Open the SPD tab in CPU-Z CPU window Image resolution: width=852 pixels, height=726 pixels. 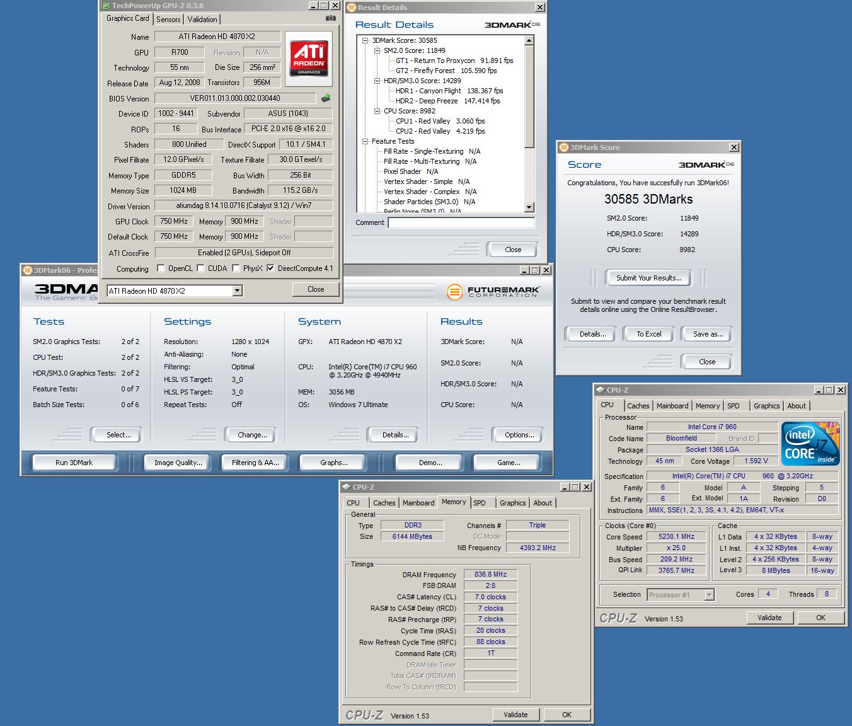[734, 406]
